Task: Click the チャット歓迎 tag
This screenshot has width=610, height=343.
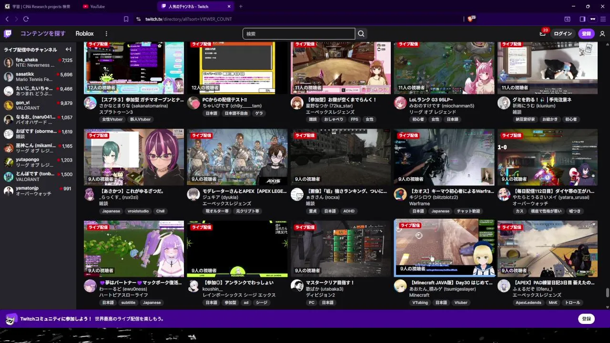Action: tap(468, 211)
